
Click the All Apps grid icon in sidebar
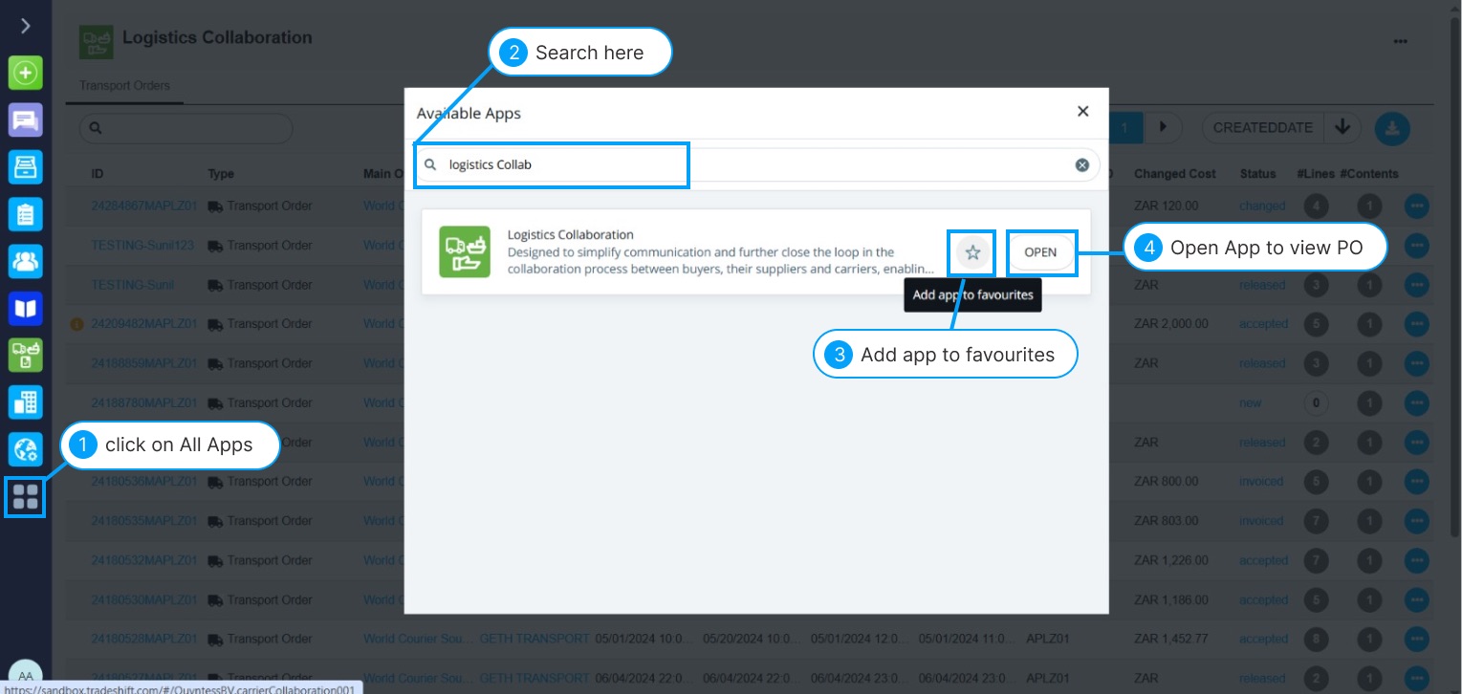[x=26, y=497]
